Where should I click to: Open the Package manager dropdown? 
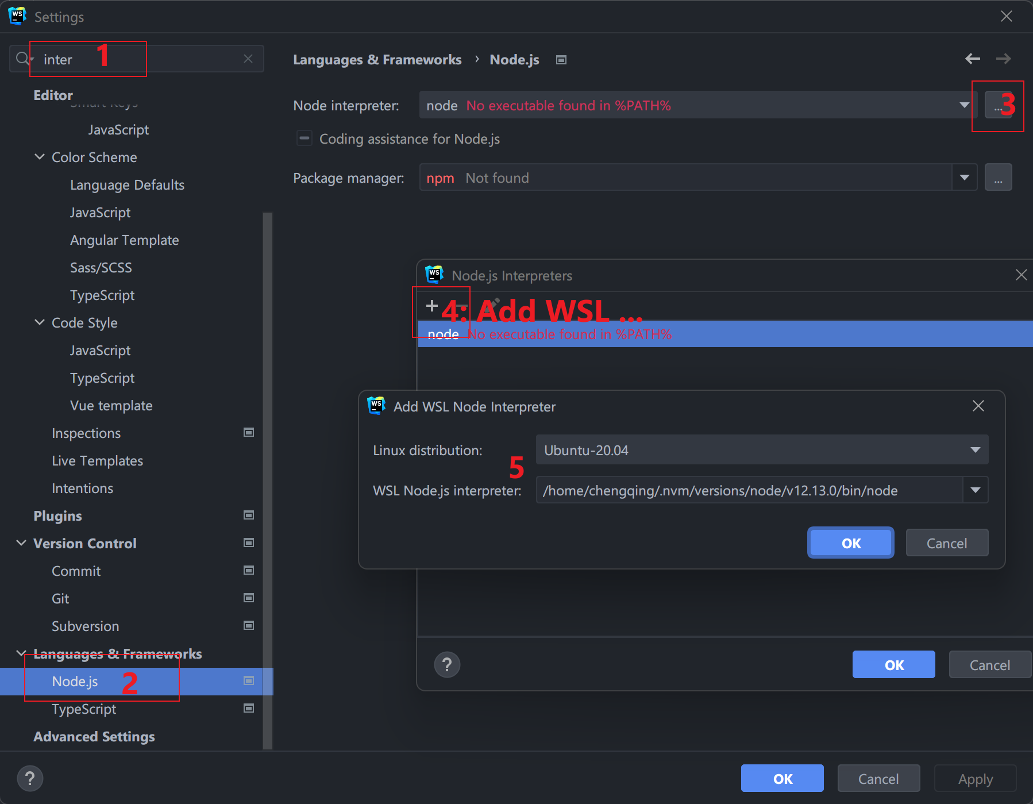(x=964, y=178)
